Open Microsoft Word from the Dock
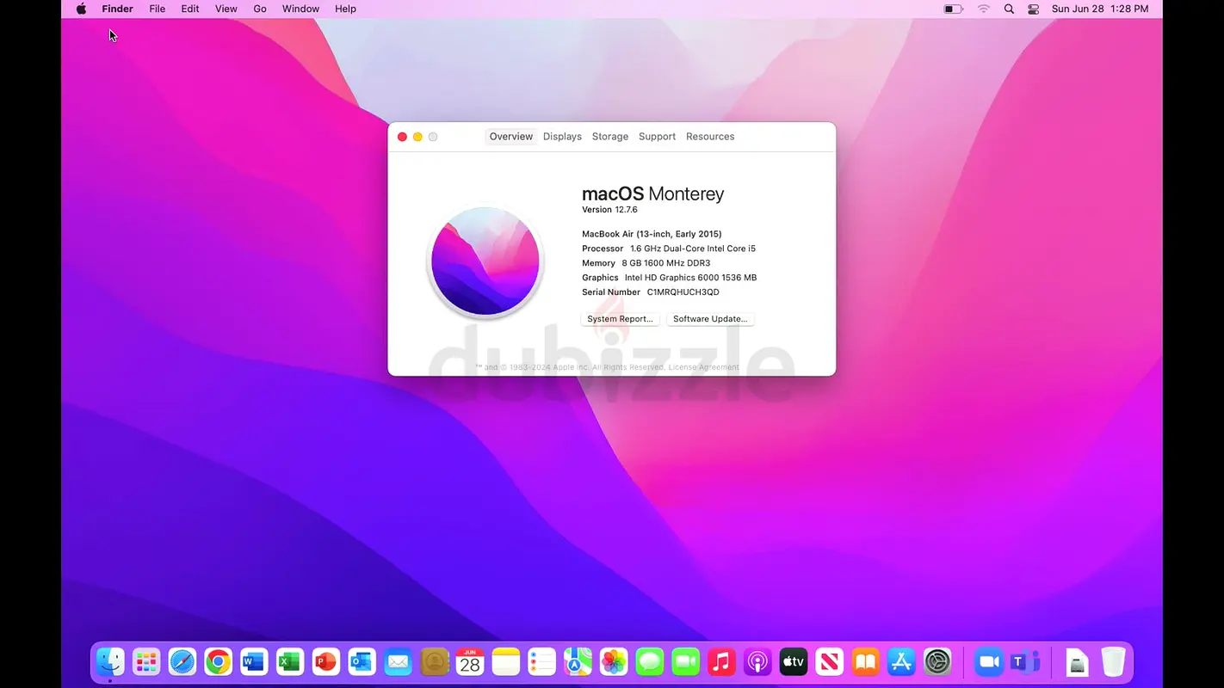This screenshot has height=688, width=1224. click(254, 661)
